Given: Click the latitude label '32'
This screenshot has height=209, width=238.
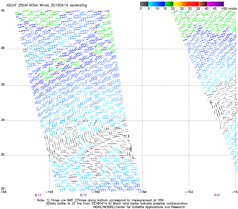Looking at the screenshot, I should point(3,155).
